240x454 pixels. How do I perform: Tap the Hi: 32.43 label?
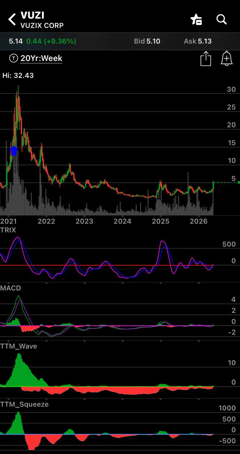point(18,75)
